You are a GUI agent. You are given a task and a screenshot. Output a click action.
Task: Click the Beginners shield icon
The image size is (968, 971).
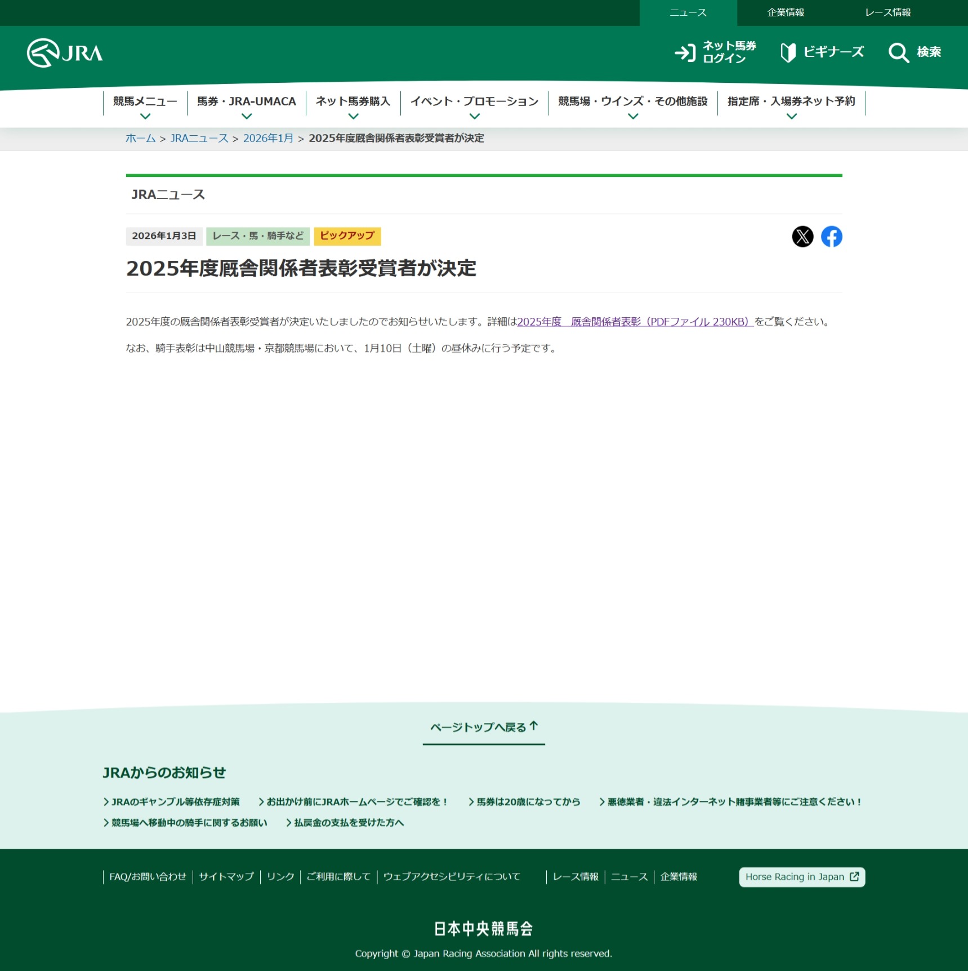pos(788,53)
